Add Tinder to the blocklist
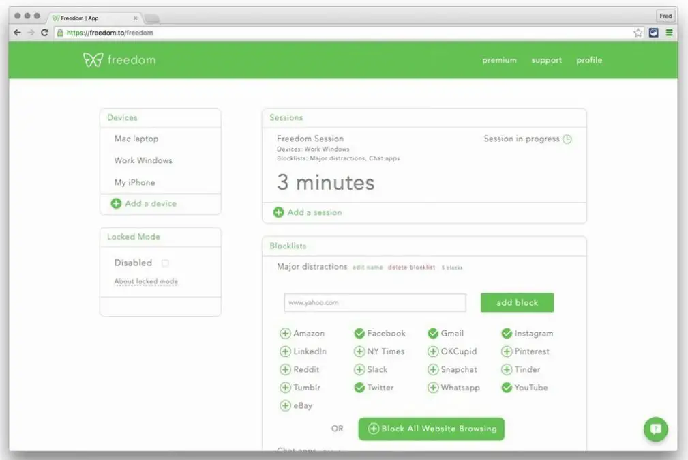688x460 pixels. 507,369
